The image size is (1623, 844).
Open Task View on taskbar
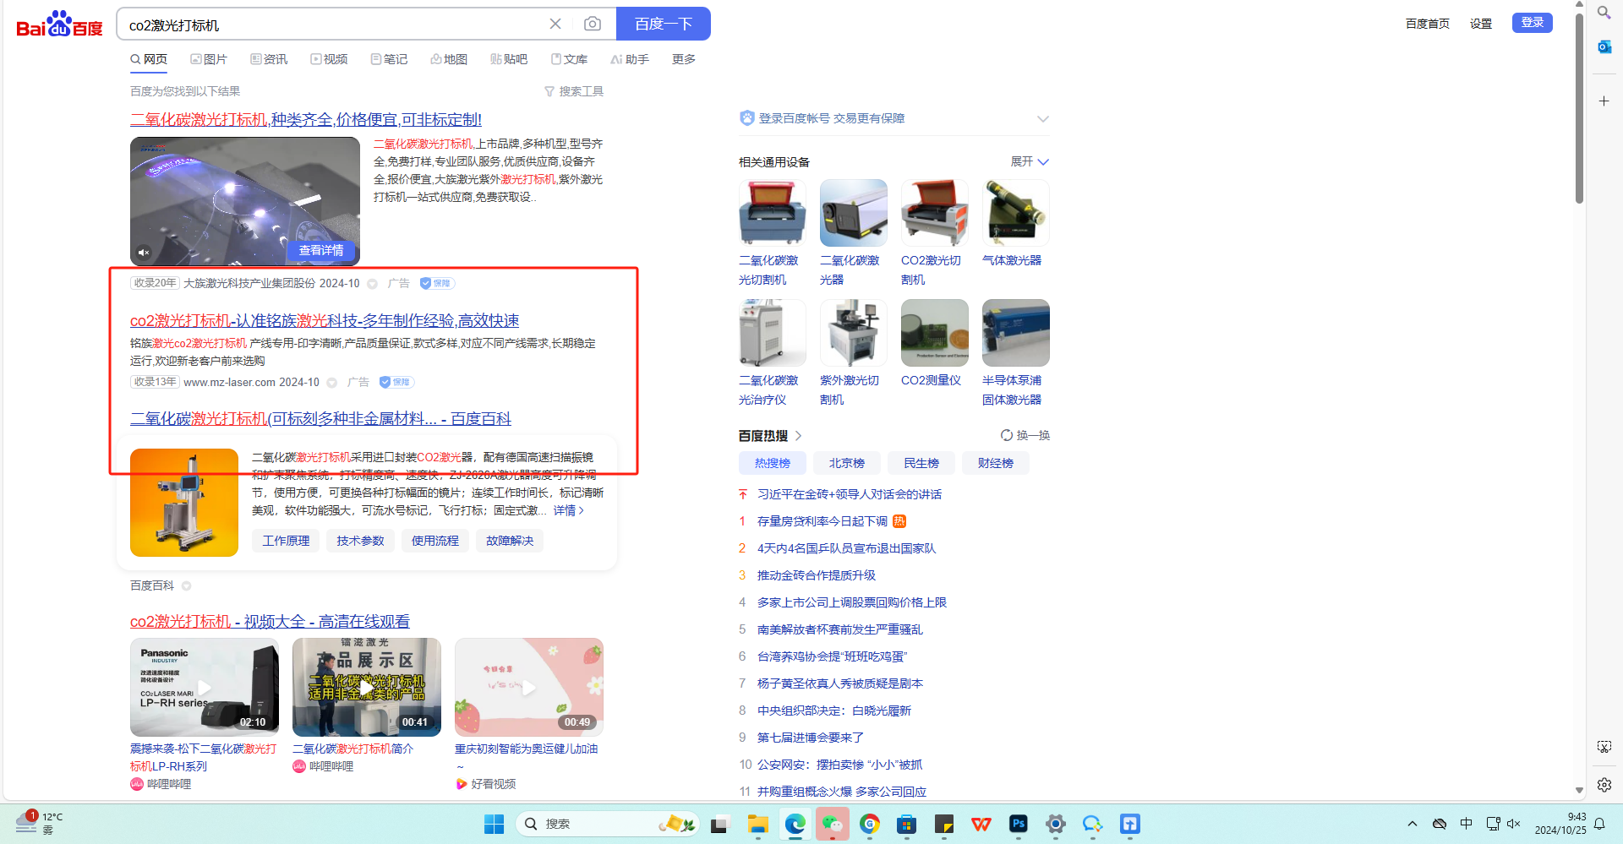tap(720, 824)
